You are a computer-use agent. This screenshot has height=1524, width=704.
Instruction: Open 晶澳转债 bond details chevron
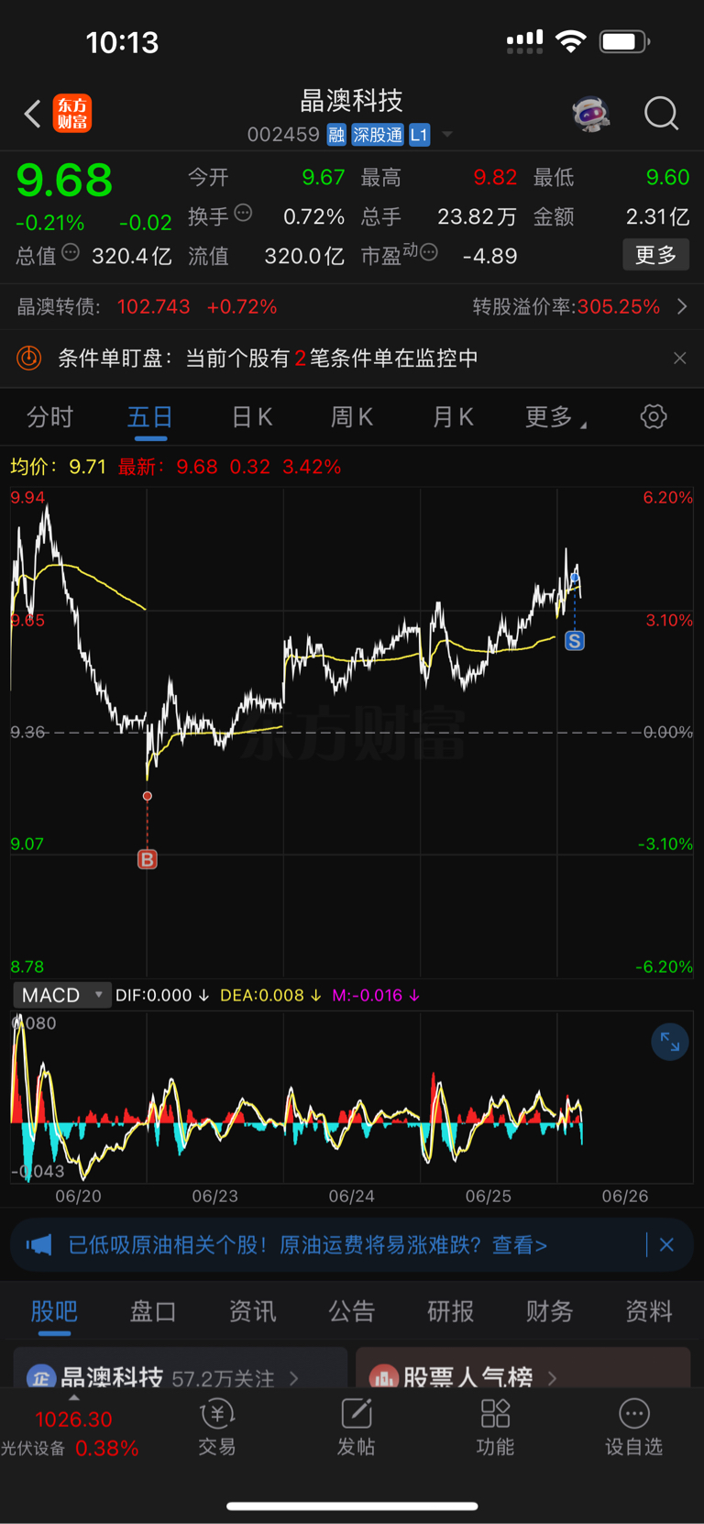682,306
